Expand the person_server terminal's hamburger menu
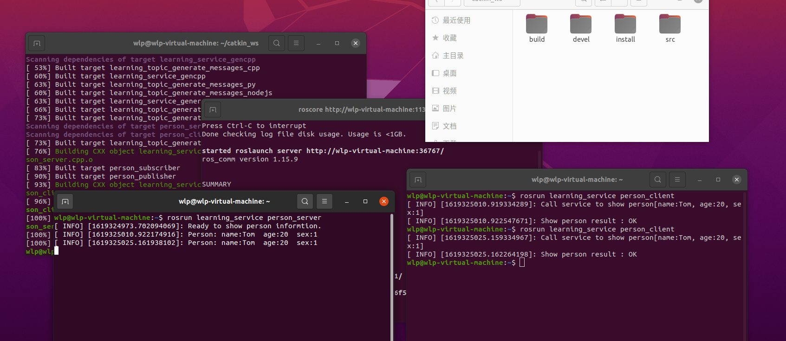786x341 pixels. (325, 201)
